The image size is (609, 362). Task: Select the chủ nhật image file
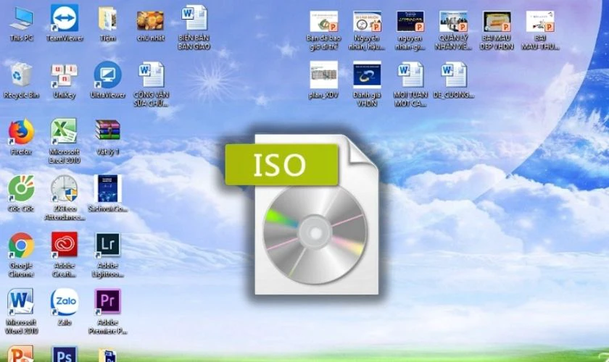pos(150,20)
